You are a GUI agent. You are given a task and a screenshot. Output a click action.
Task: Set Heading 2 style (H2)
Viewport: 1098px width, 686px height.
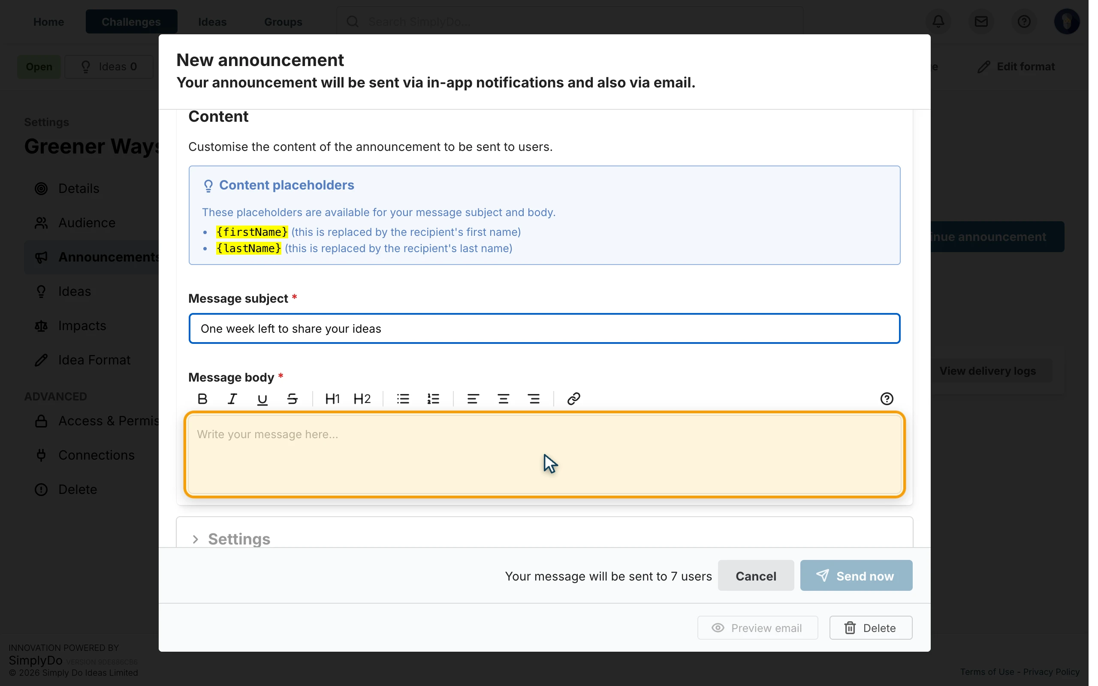362,399
